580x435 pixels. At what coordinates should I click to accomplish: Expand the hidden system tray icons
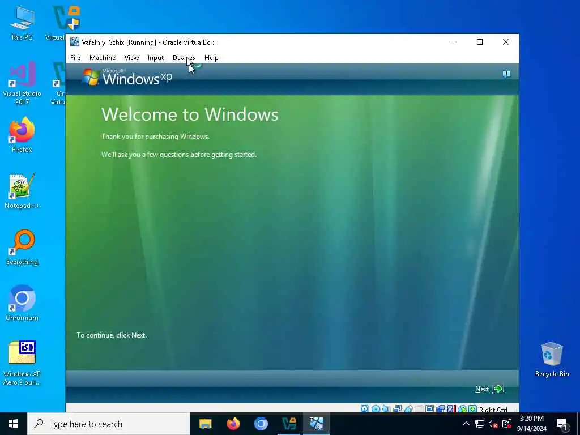coord(466,424)
